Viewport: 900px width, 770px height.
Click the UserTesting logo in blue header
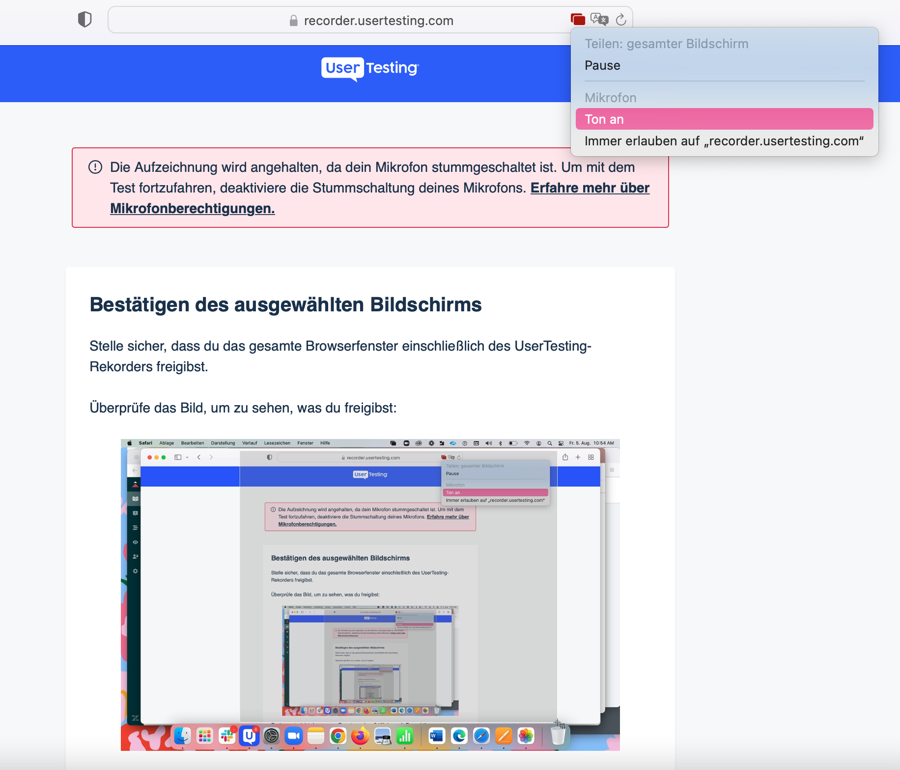370,68
